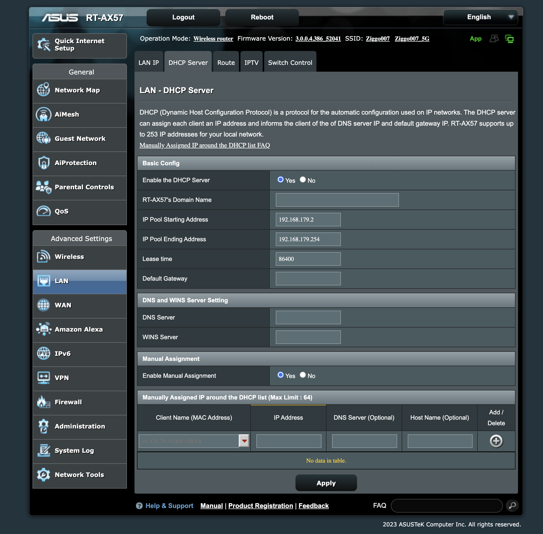543x534 pixels.
Task: Click the Lease time input field
Action: point(308,259)
